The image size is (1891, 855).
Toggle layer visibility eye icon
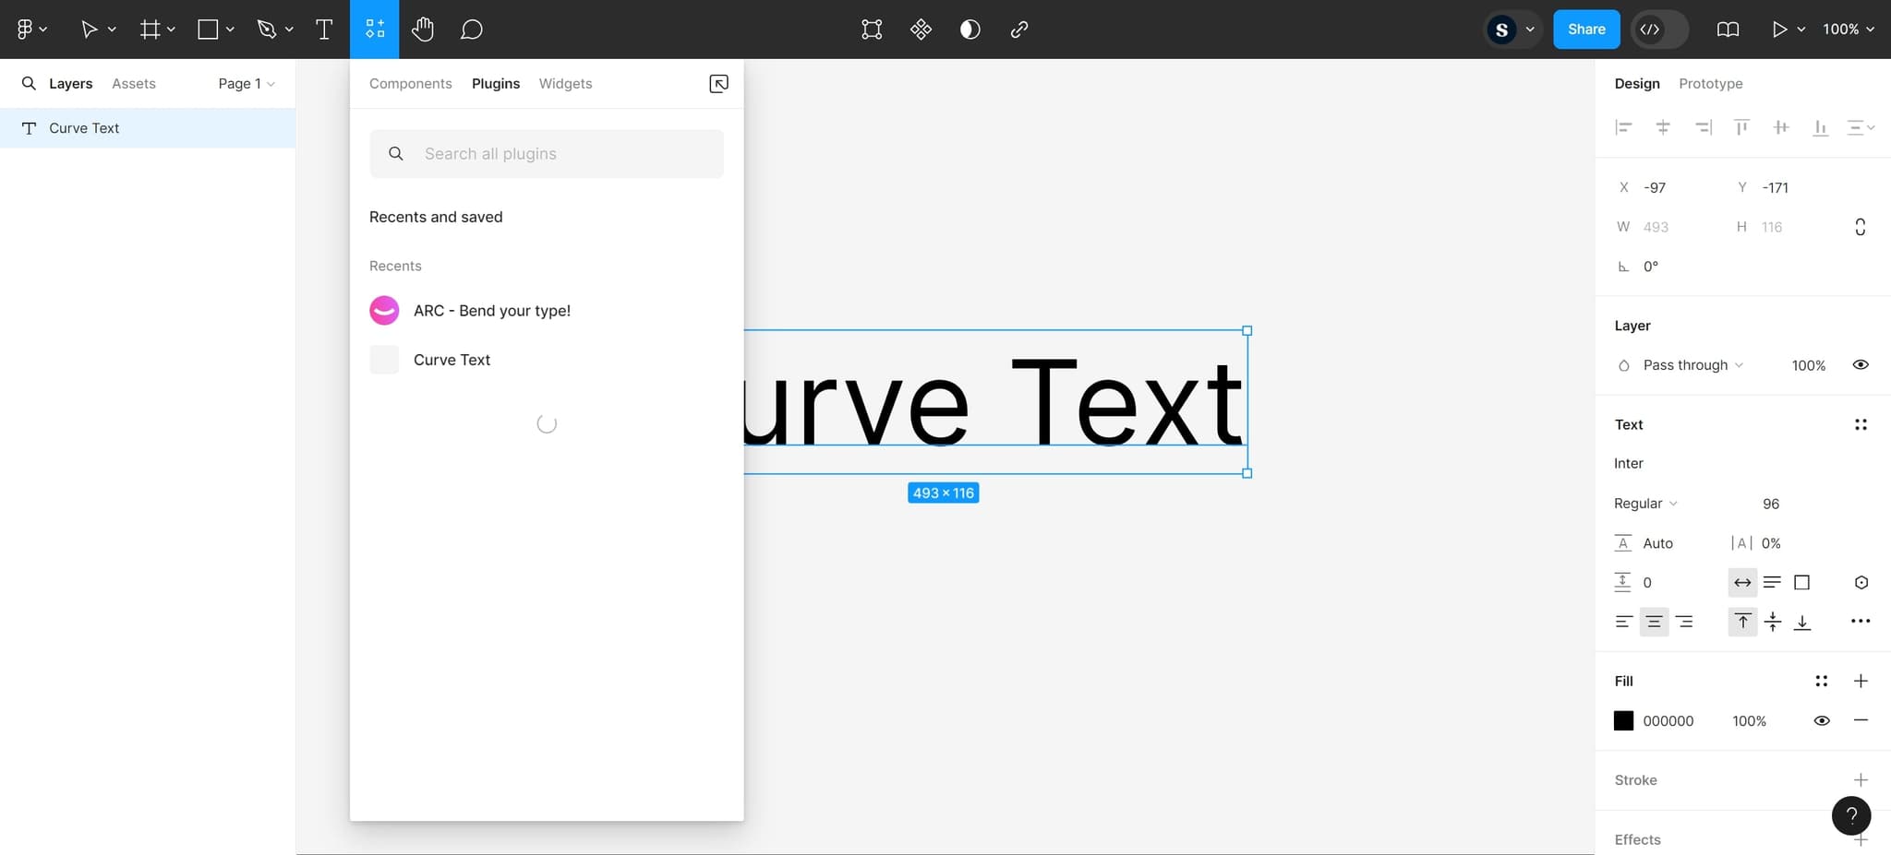point(1861,365)
